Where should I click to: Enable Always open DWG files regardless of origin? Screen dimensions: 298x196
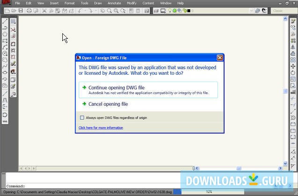(82, 117)
